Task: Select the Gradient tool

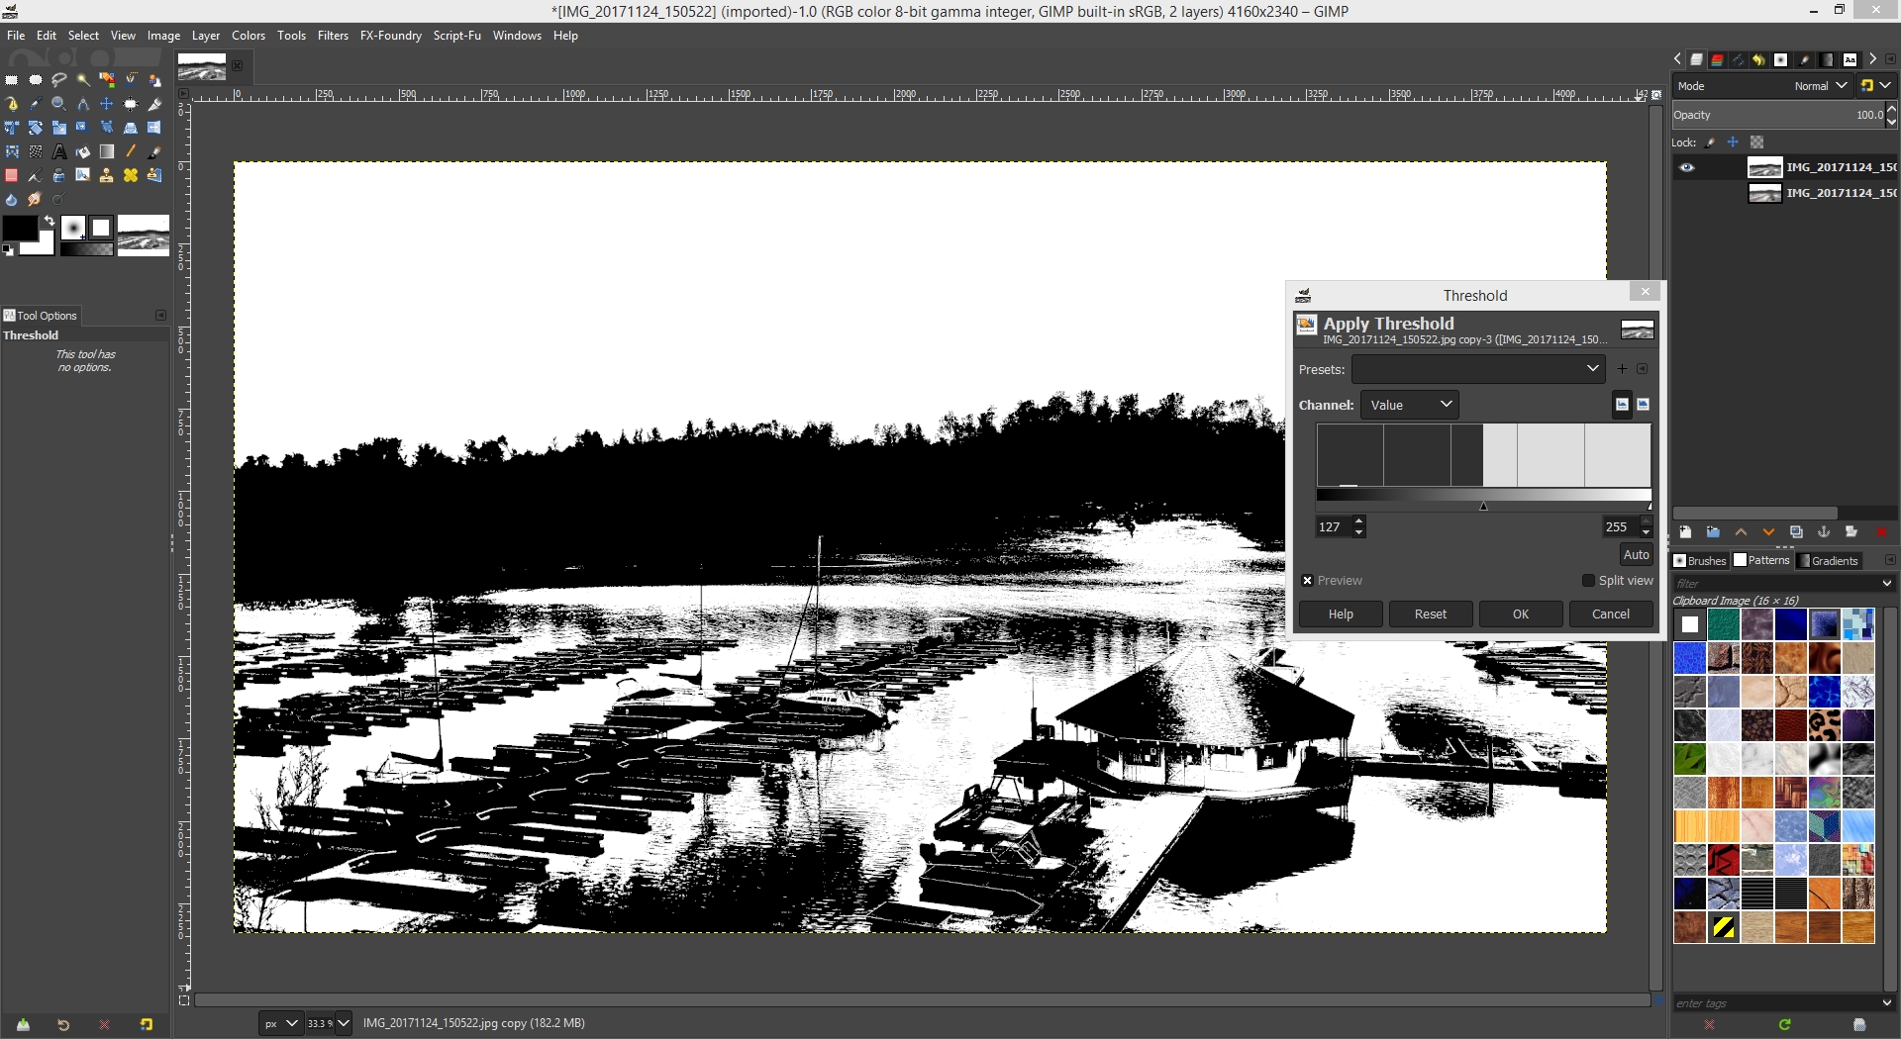Action: (107, 151)
